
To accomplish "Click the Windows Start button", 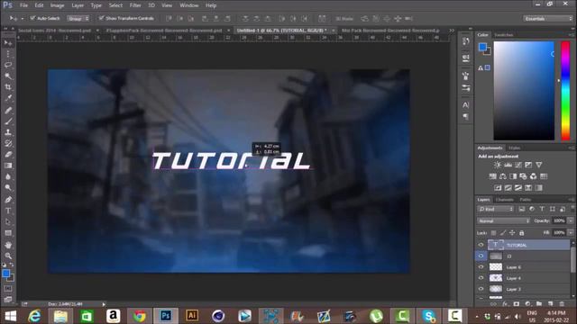I will [x=11, y=316].
